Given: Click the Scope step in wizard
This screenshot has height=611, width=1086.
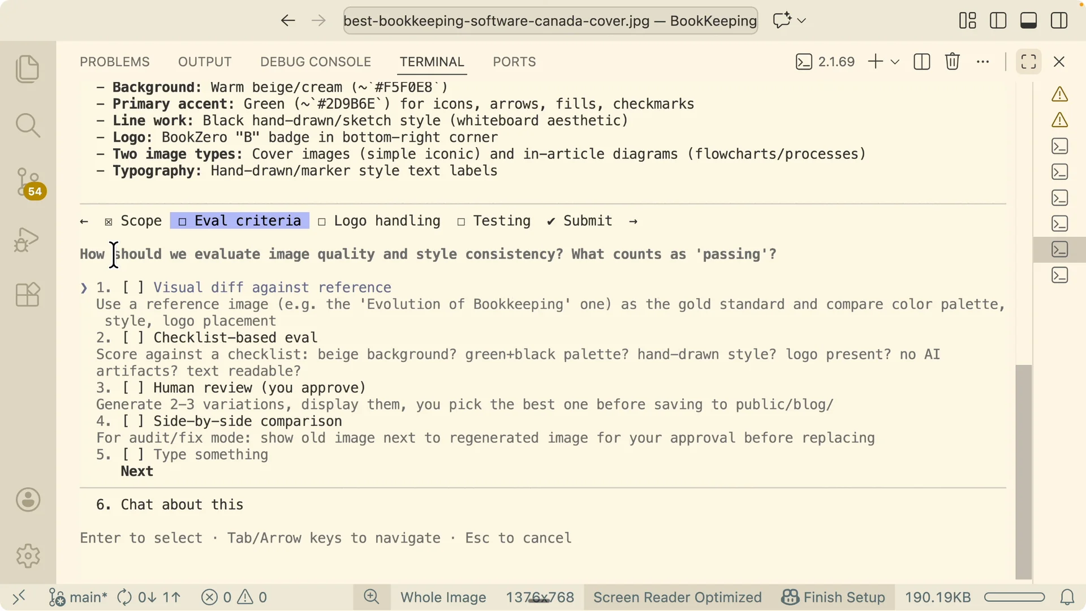Looking at the screenshot, I should [133, 221].
